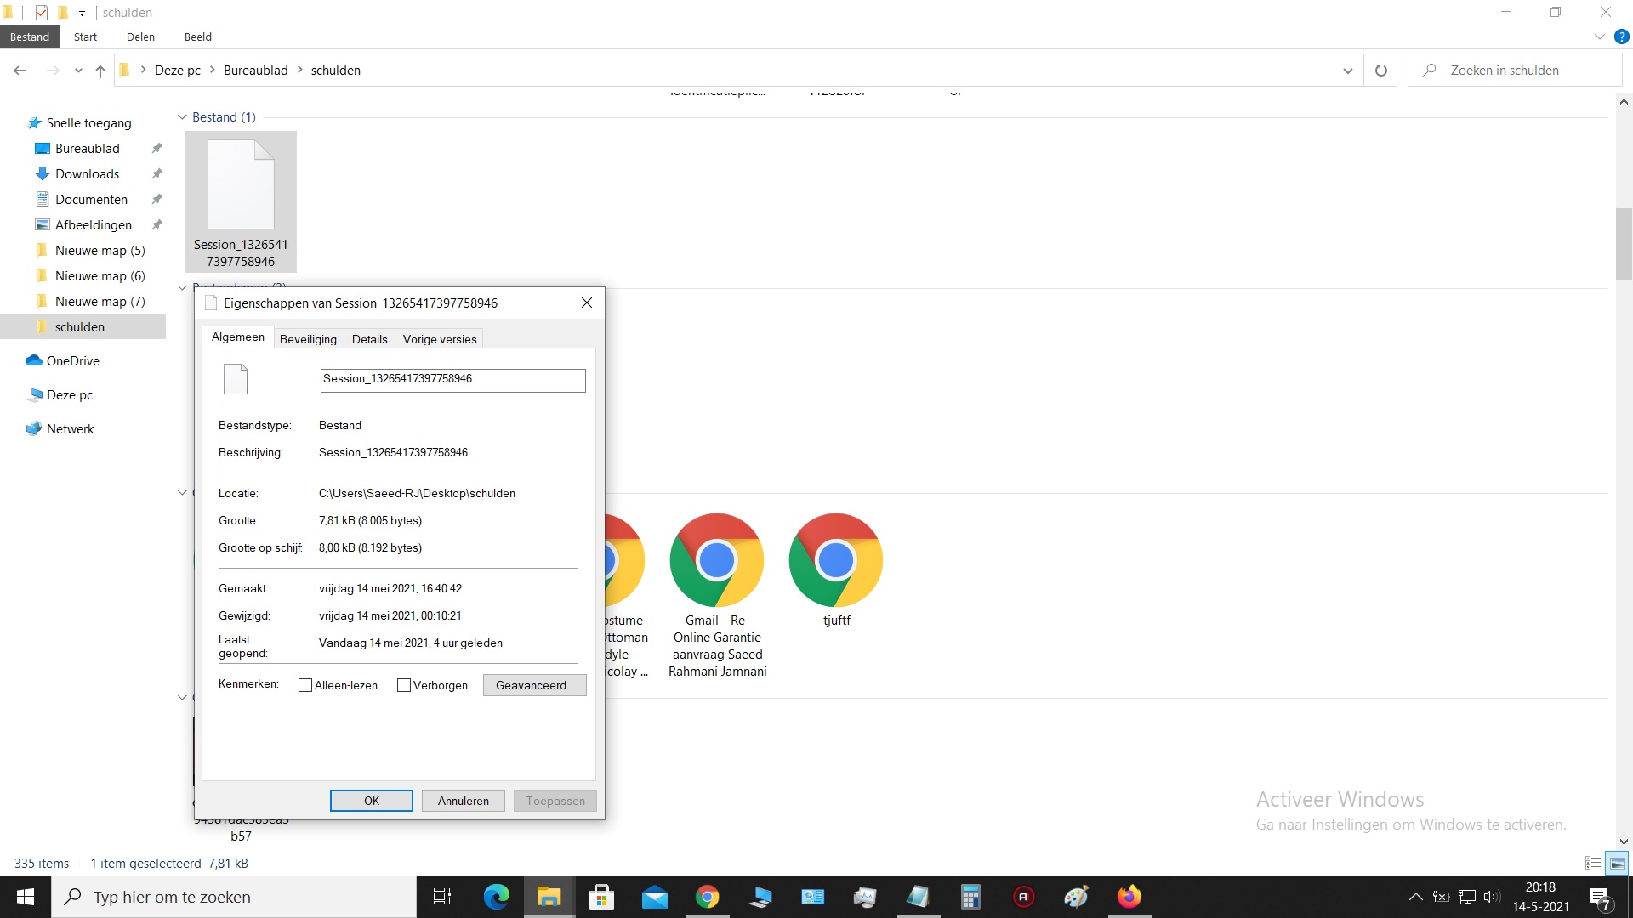Click the back arrow in Explorer navigation
This screenshot has width=1633, height=918.
20,71
